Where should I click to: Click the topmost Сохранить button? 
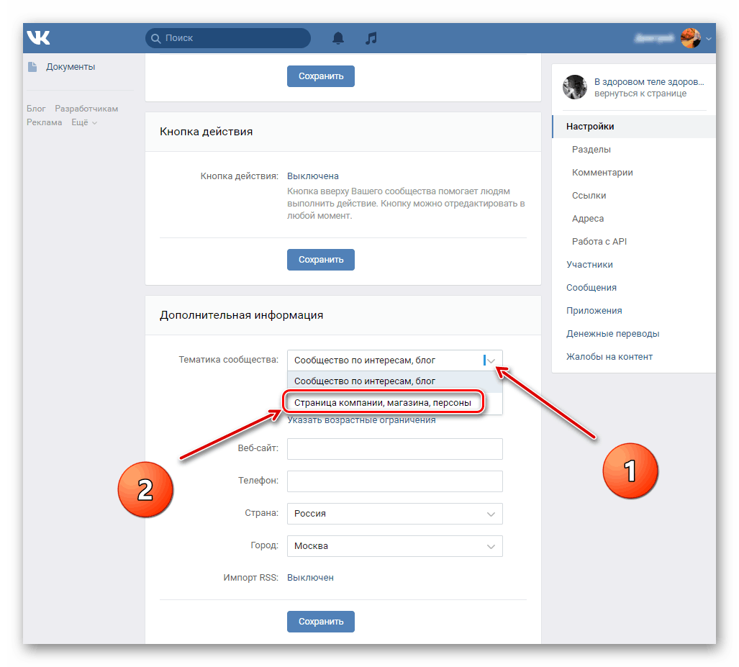pyautogui.click(x=320, y=76)
